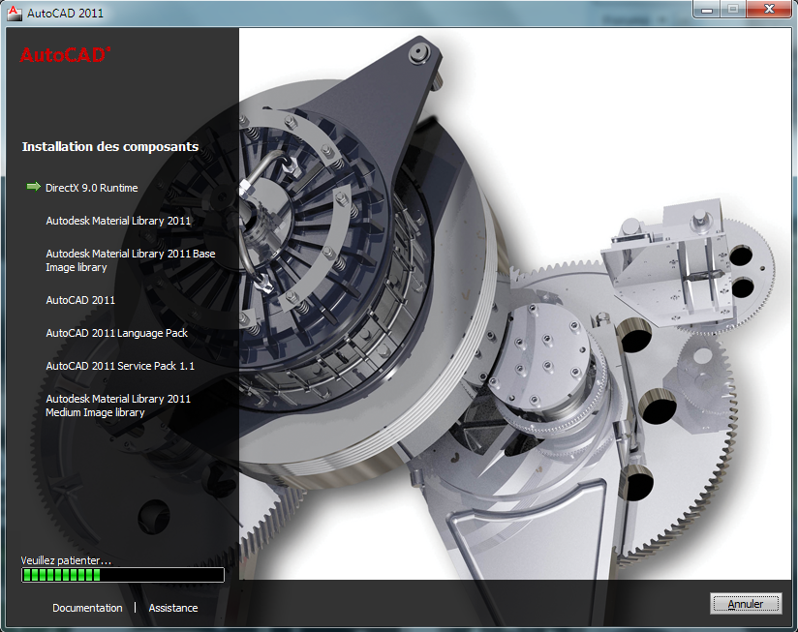Close the AutoCAD 2011 installer window
The image size is (798, 632).
(x=770, y=9)
